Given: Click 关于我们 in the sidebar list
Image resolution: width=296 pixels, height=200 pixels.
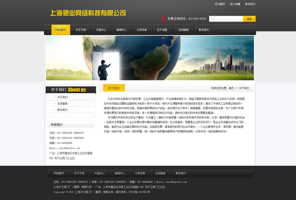Looking at the screenshot, I should [x=62, y=97].
